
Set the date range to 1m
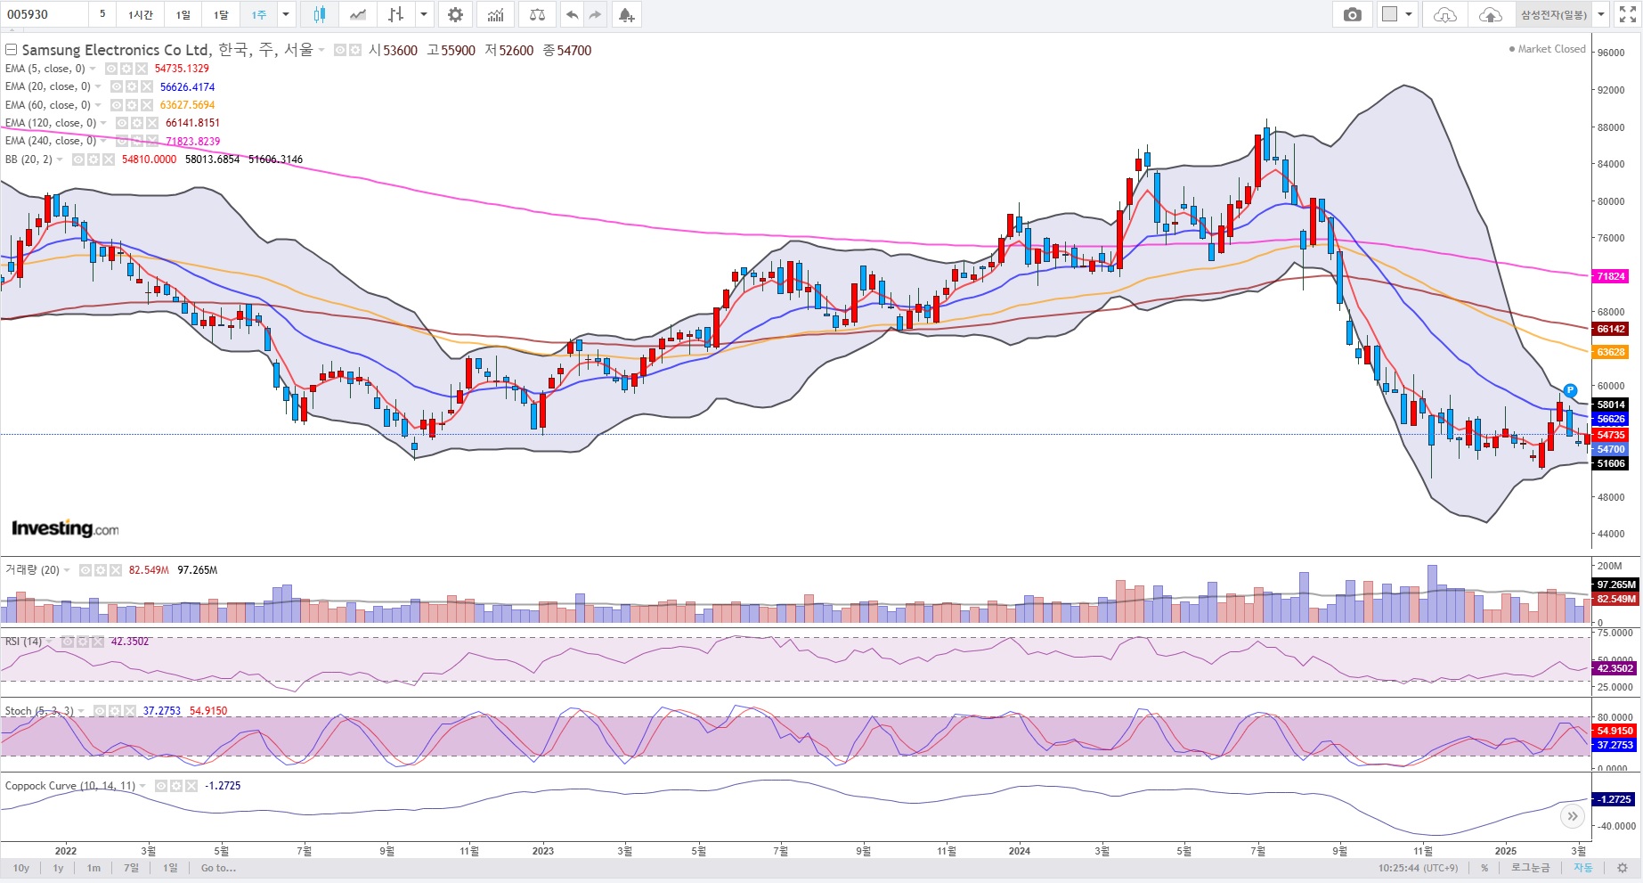94,868
